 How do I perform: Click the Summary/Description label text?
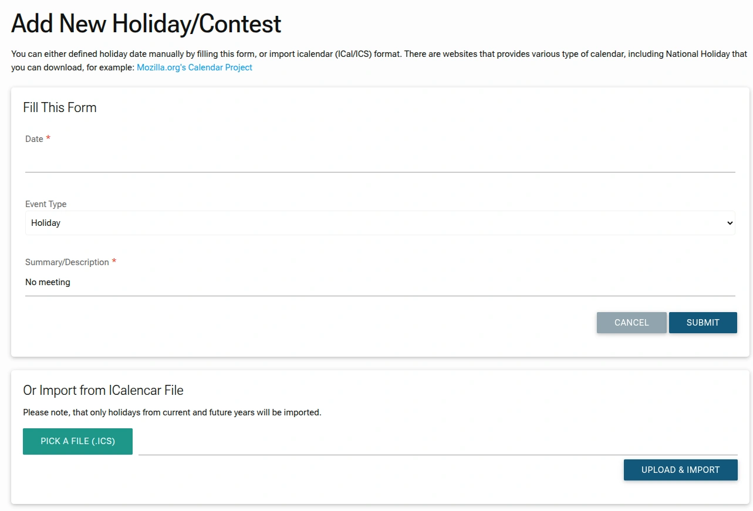click(x=67, y=262)
